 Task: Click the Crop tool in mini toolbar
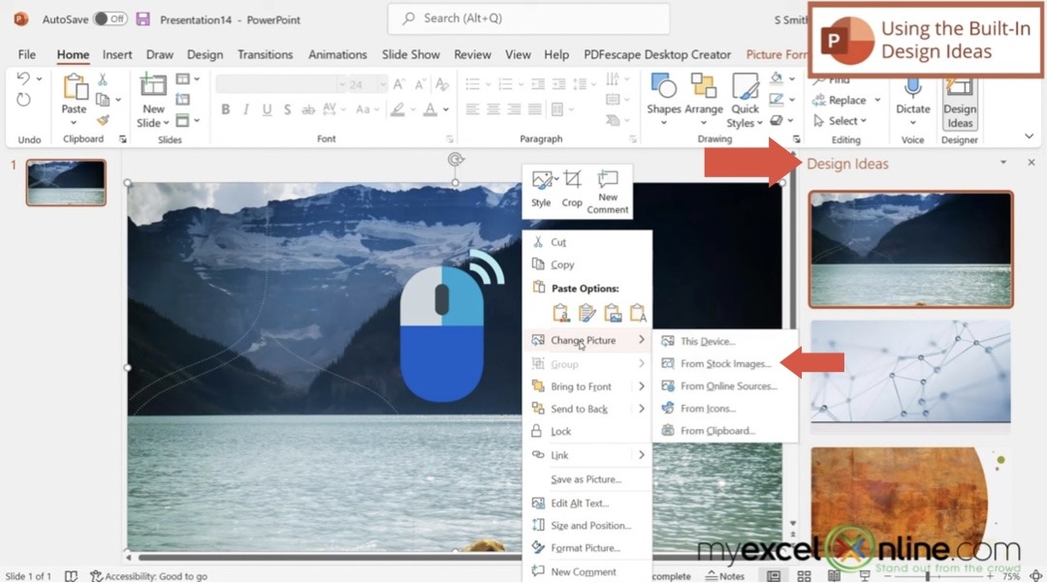[572, 189]
